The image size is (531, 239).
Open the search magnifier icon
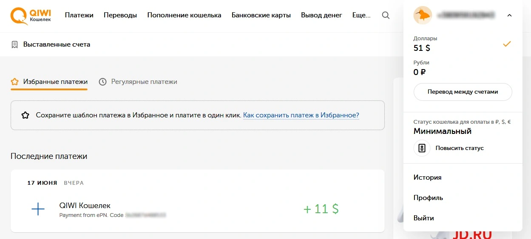coord(386,15)
